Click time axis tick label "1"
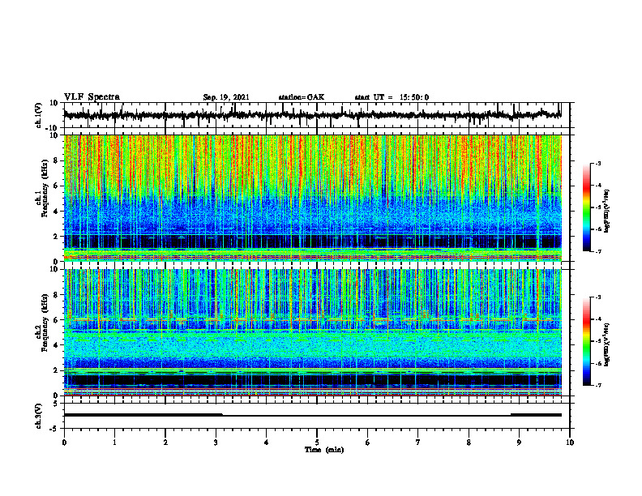 click(x=114, y=443)
